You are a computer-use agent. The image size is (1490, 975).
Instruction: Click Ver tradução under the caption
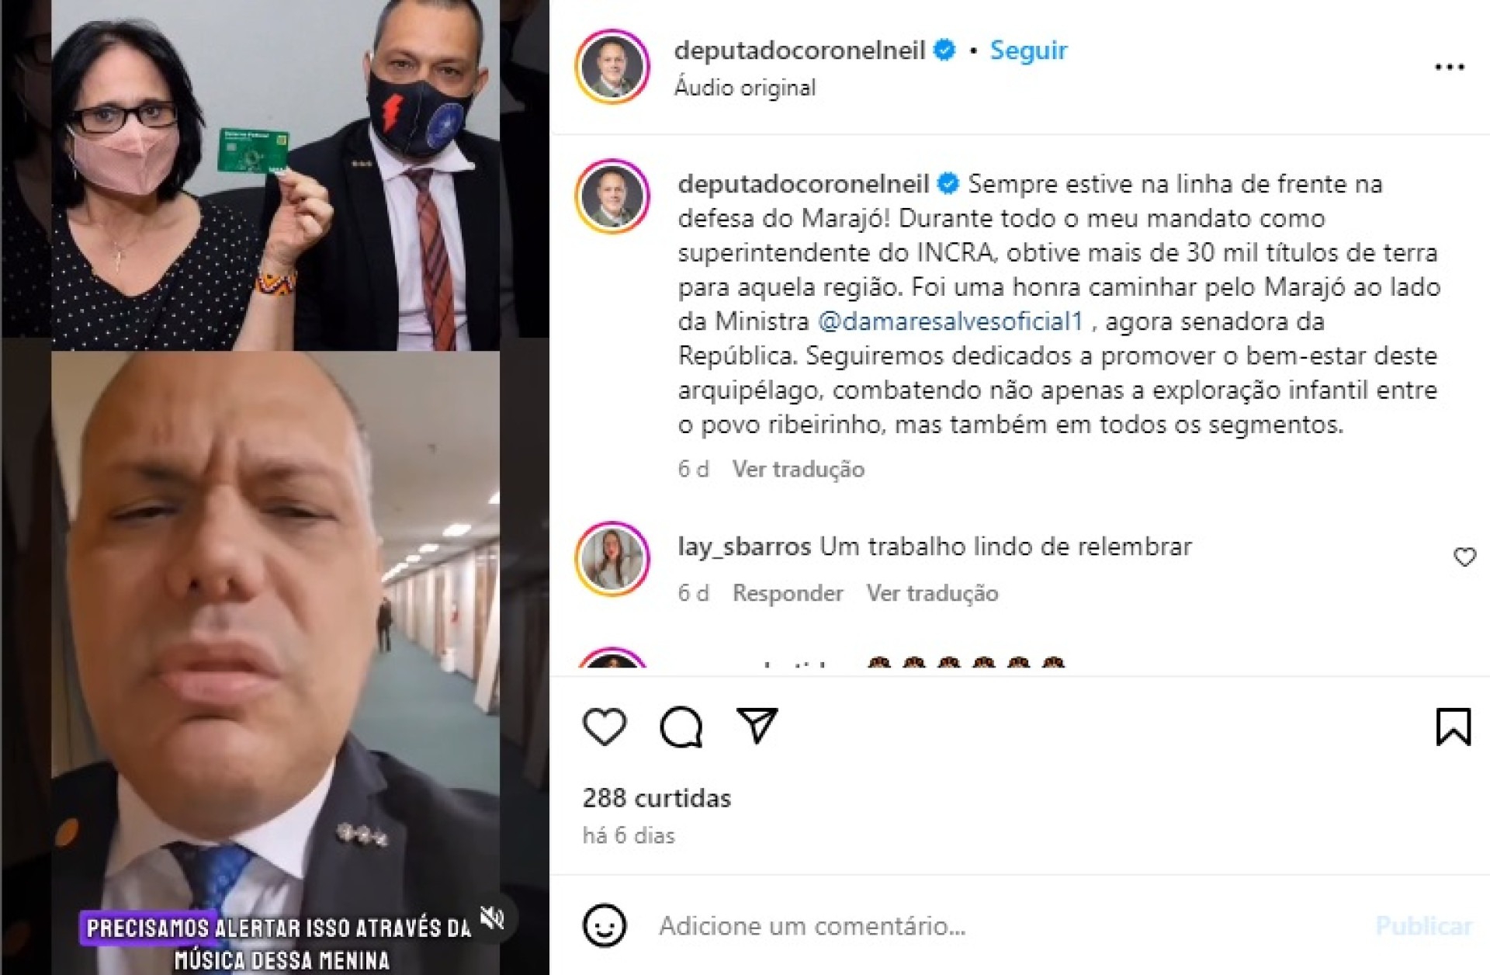coord(798,469)
